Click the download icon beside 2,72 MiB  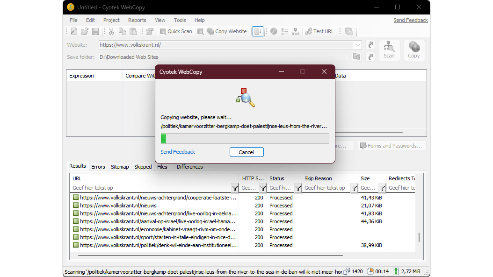click(396, 271)
